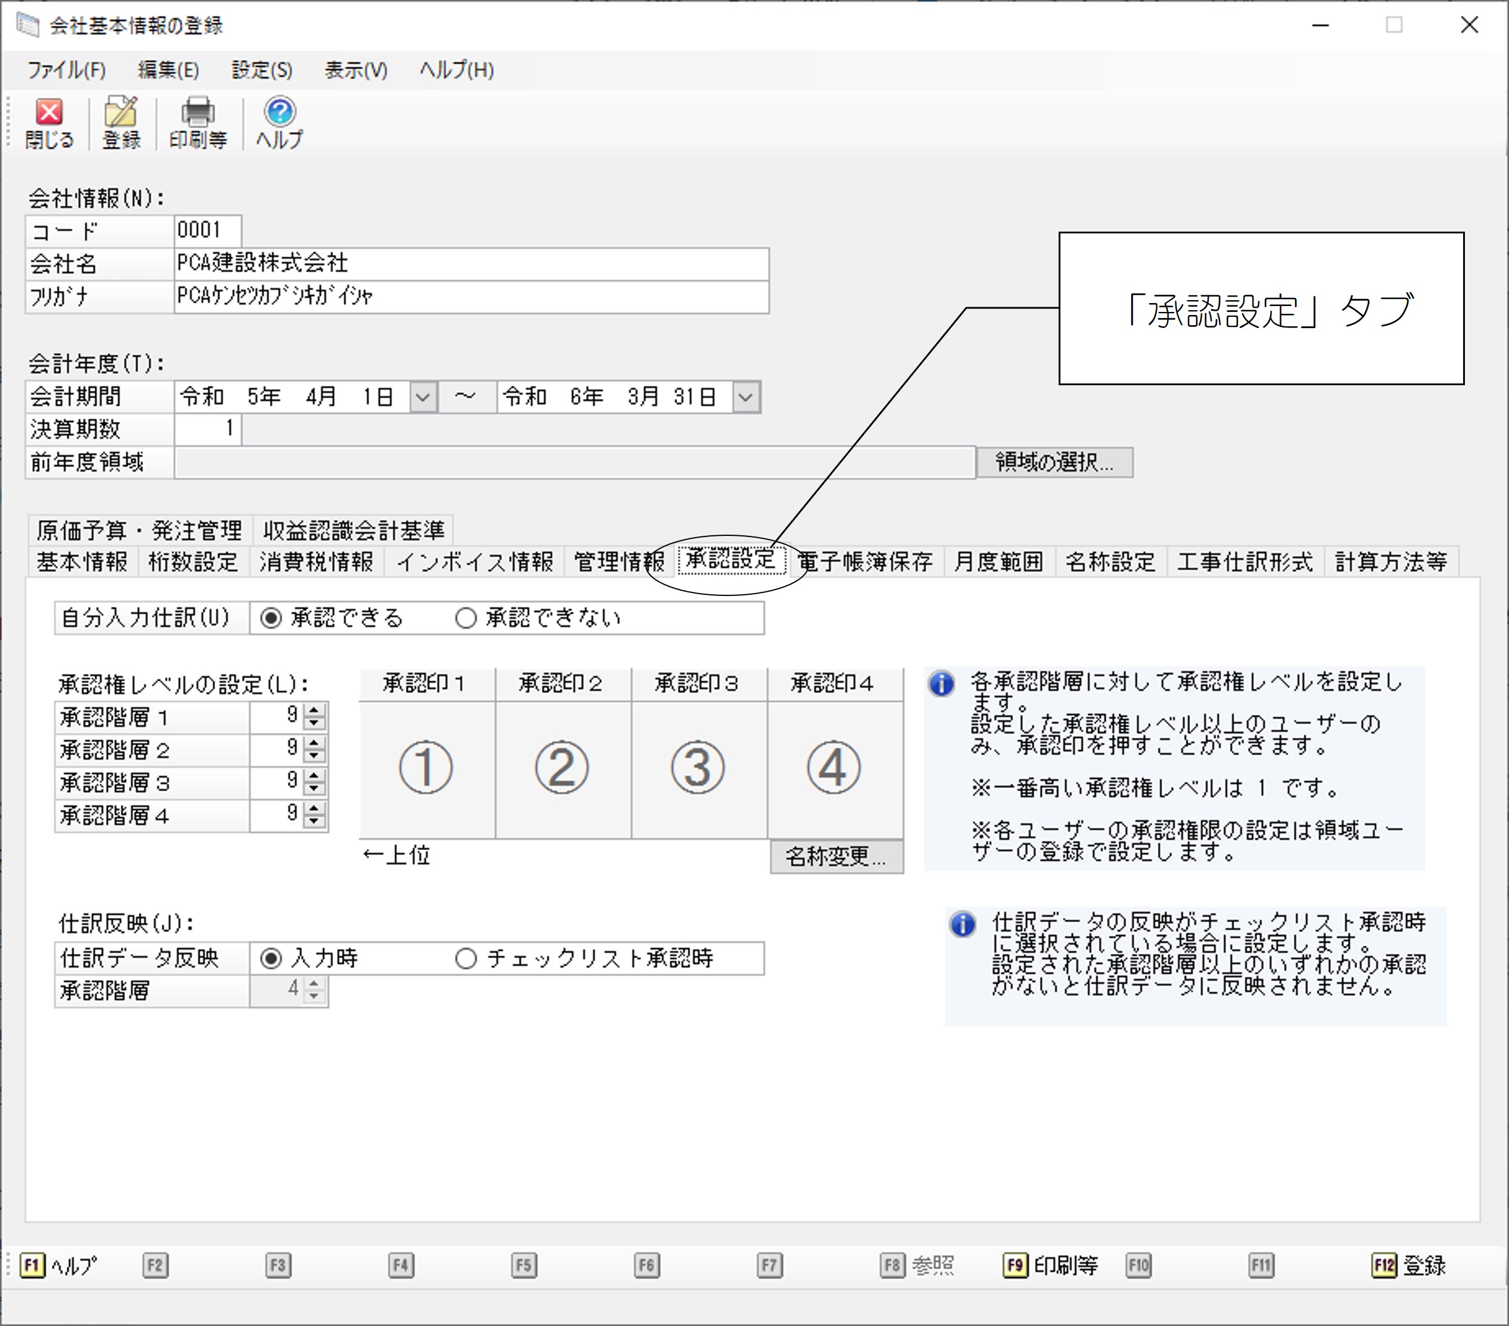This screenshot has width=1509, height=1326.
Task: Open the 設定(S) menu
Action: pyautogui.click(x=262, y=70)
